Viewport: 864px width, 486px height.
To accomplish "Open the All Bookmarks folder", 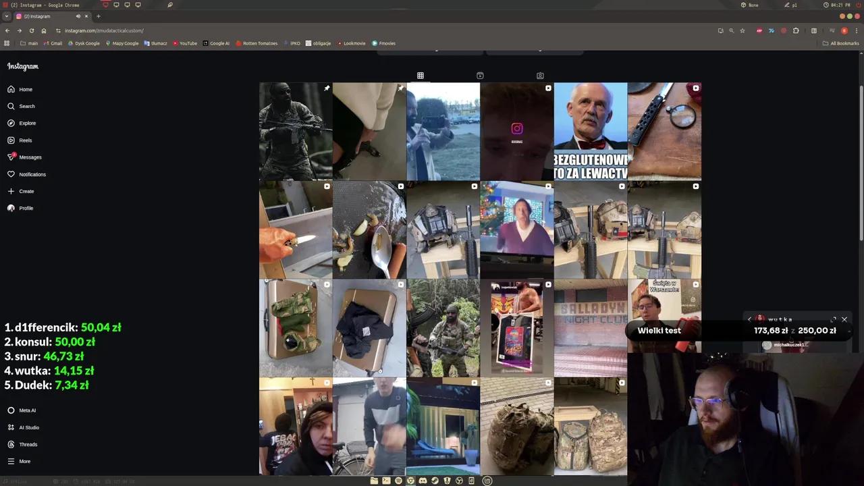I will tap(841, 43).
